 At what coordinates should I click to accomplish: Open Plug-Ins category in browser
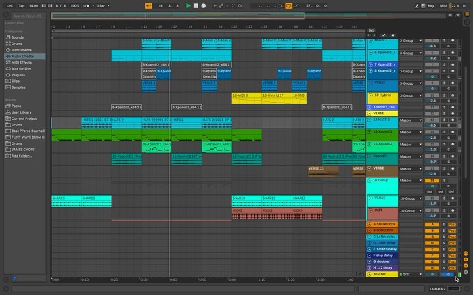[19, 74]
